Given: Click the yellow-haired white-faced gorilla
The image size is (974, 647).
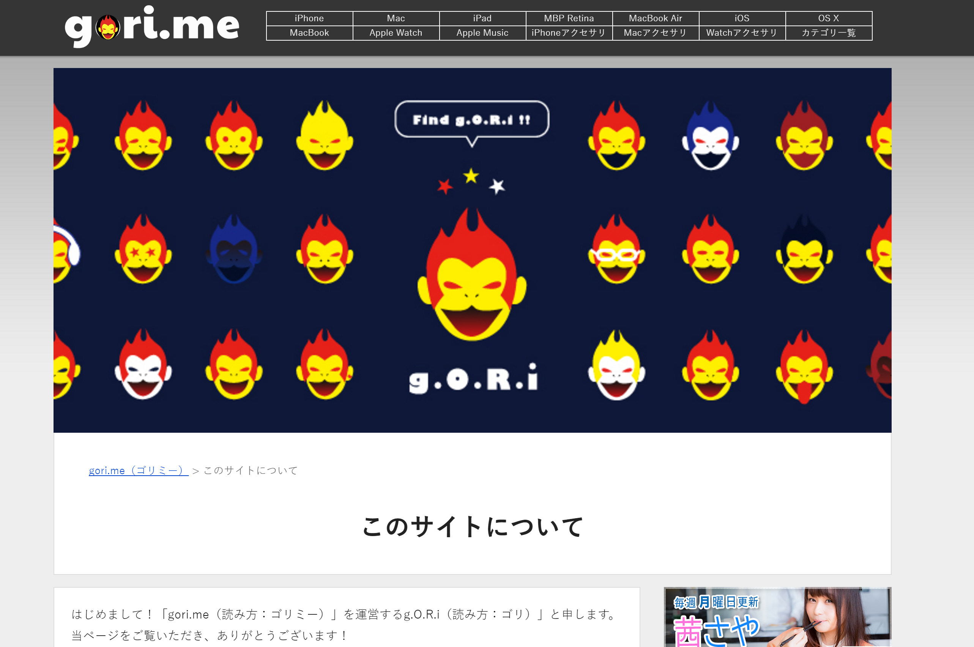Looking at the screenshot, I should (x=616, y=364).
